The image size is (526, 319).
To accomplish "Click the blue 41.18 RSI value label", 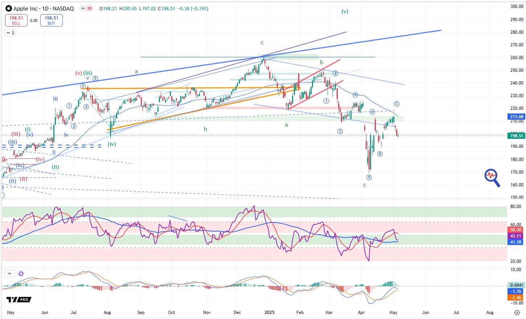I will pyautogui.click(x=515, y=242).
